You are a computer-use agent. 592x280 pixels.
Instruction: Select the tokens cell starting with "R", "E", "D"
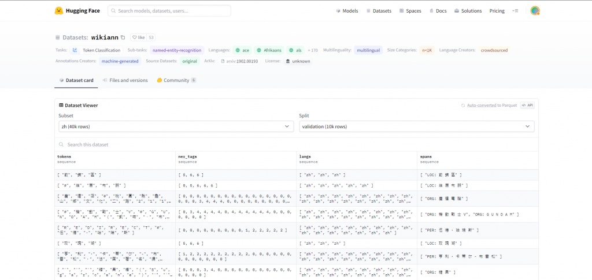coord(115,230)
